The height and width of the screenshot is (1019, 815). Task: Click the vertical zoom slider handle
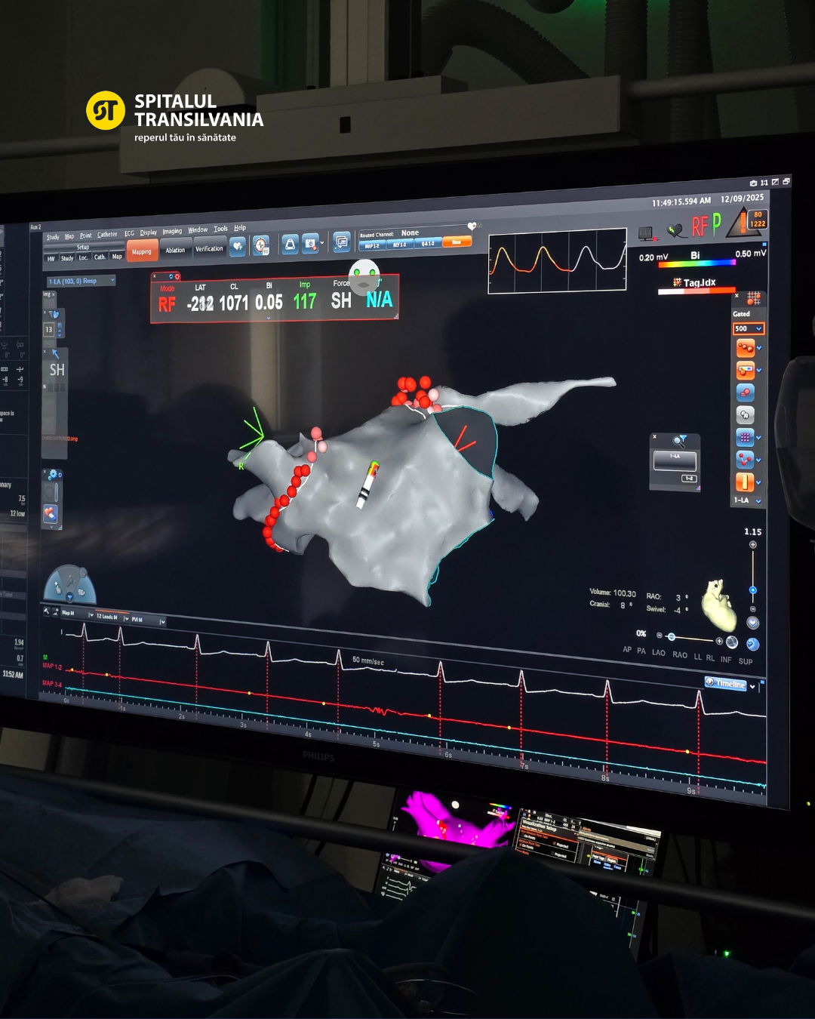pos(752,590)
